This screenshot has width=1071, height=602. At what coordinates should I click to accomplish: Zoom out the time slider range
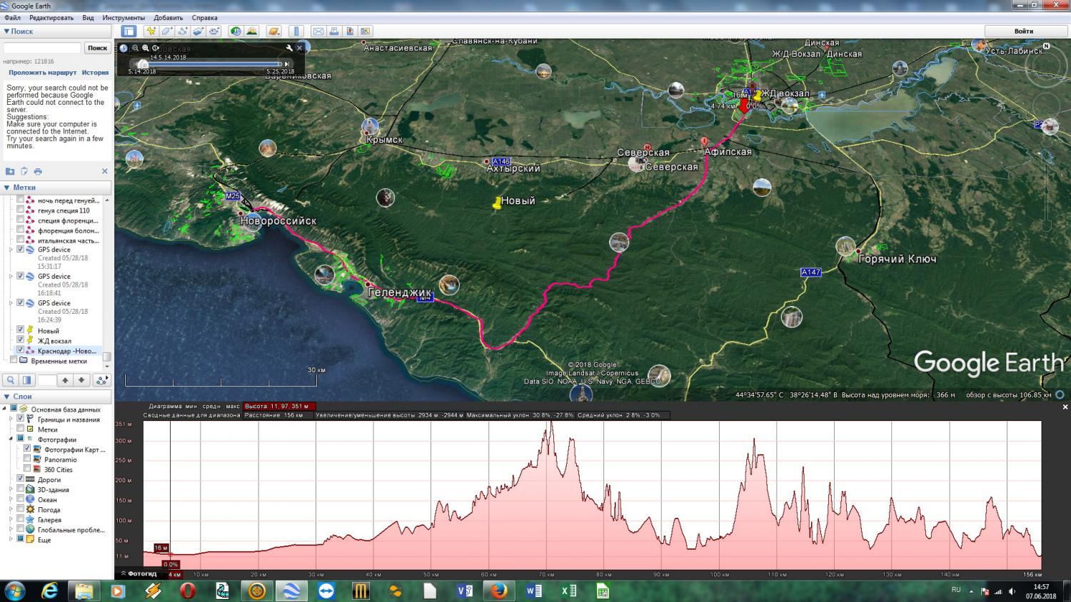point(135,48)
